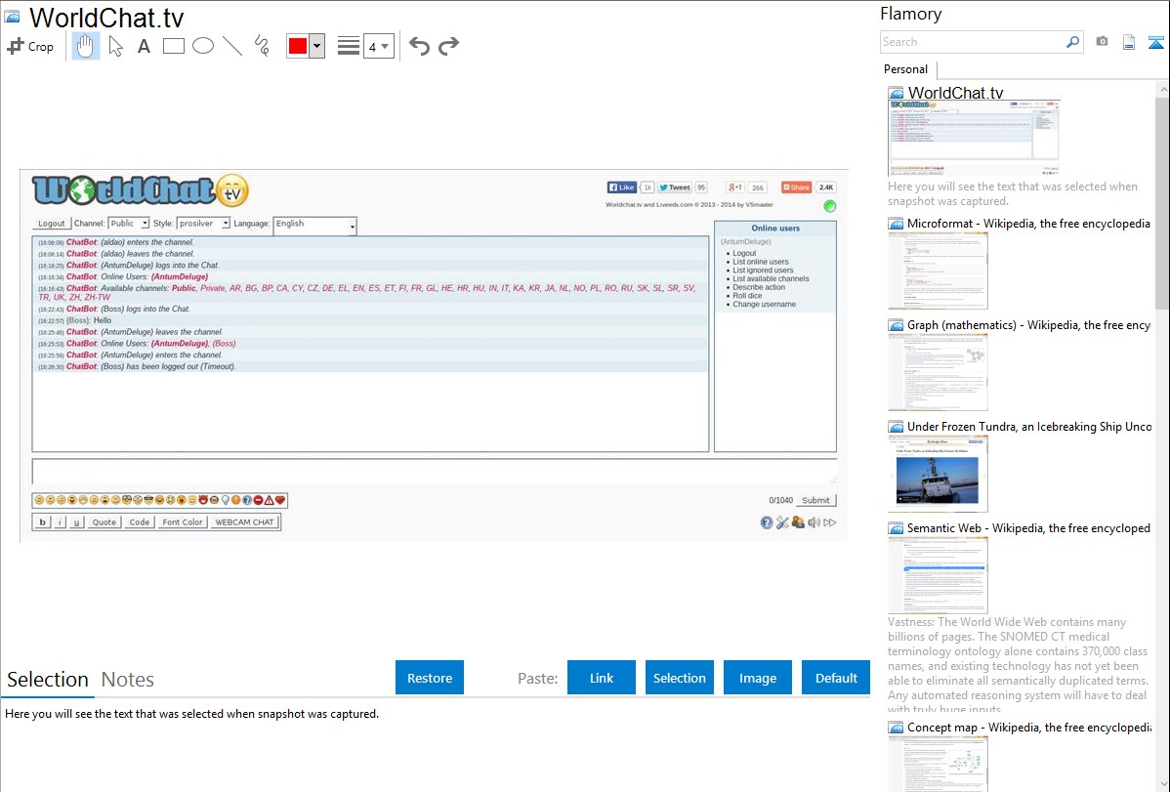Screen dimensions: 1170x792
Task: Click the red heart emoticon
Action: click(x=280, y=500)
